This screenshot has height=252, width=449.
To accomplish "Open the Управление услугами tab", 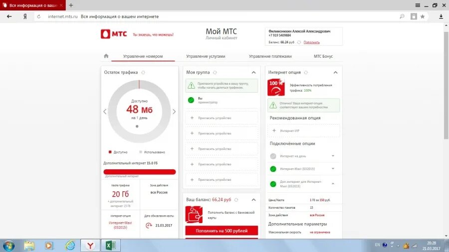I will tap(206, 56).
